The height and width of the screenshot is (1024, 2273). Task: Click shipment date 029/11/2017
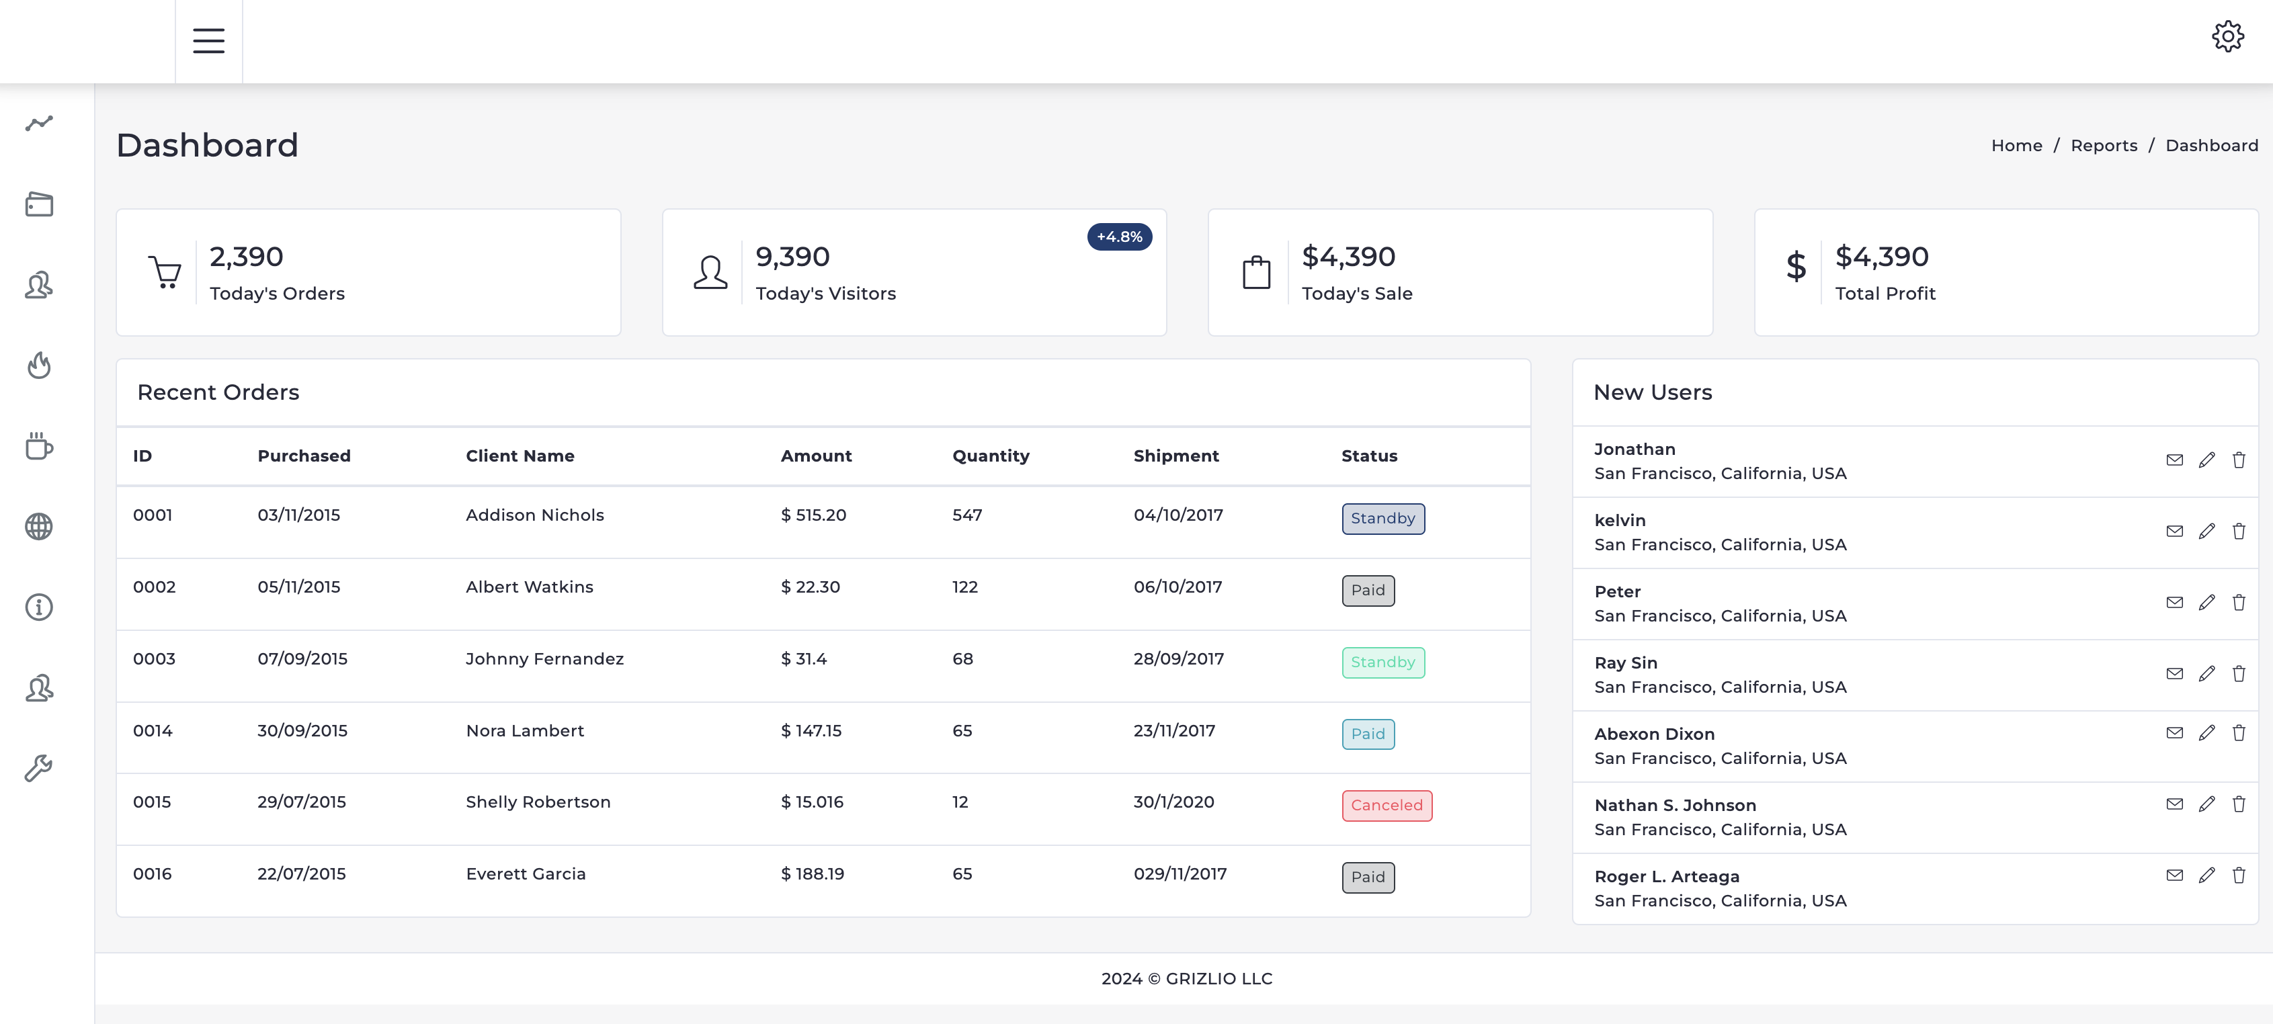(1180, 874)
